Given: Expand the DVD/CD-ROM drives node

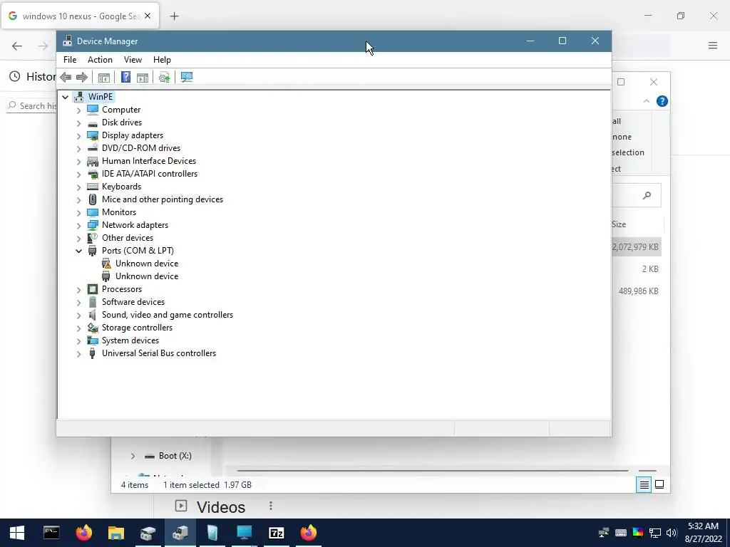Looking at the screenshot, I should pos(78,148).
